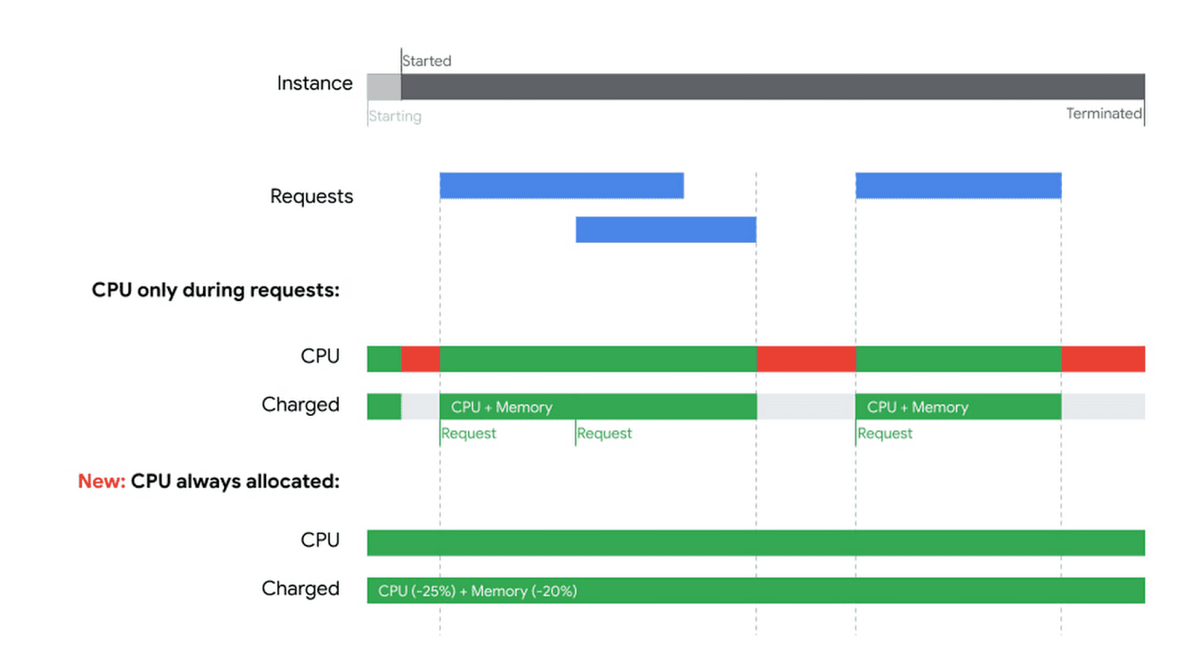Select the light gray starting segment of Instance bar
The width and height of the screenshot is (1195, 672).
point(384,87)
